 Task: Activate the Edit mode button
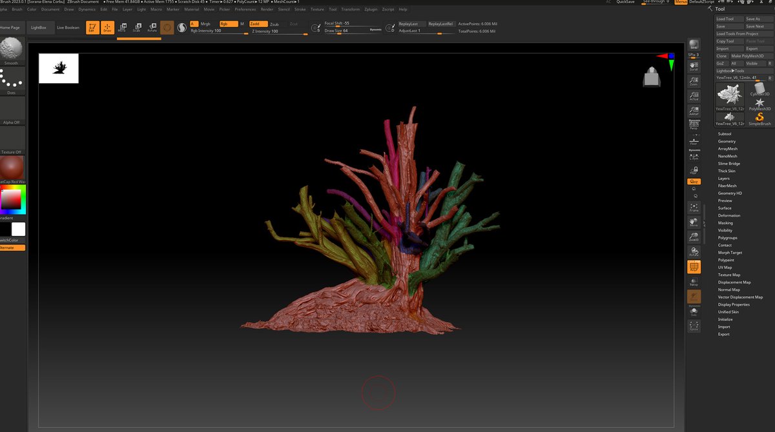tap(92, 28)
